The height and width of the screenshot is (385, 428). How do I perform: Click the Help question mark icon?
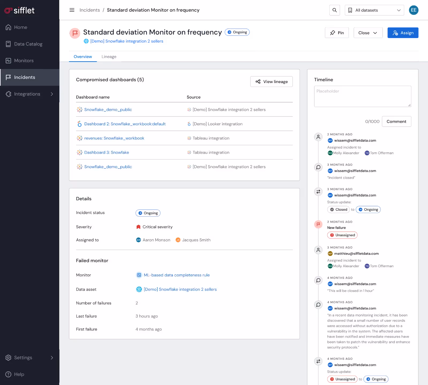coord(9,374)
